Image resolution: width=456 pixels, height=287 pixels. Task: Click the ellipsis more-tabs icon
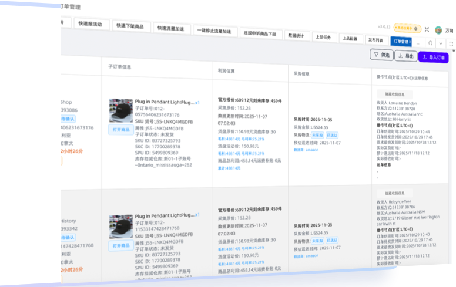click(x=418, y=43)
